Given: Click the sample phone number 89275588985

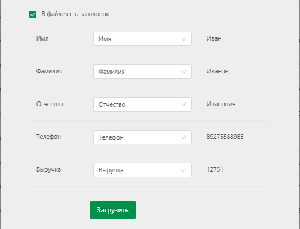Looking at the screenshot, I should click(x=225, y=137).
